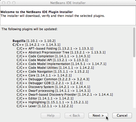
Task: Cancel the plugin installer
Action: [122, 115]
